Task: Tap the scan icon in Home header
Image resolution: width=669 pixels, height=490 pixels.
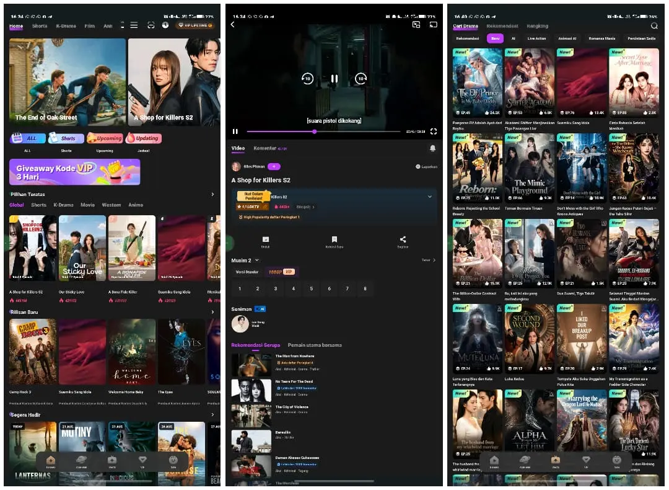Action: tap(151, 25)
